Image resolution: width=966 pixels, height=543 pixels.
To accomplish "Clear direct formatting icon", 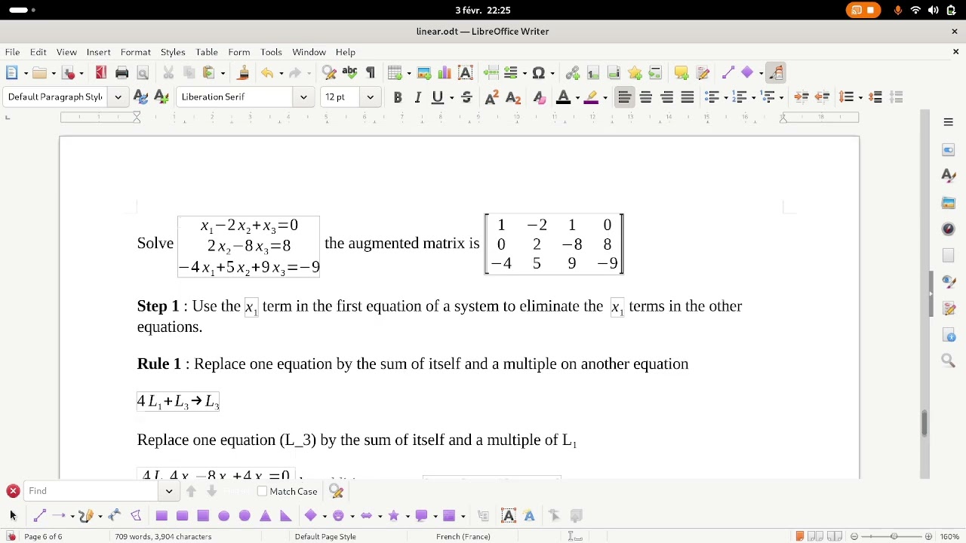I will 539,97.
